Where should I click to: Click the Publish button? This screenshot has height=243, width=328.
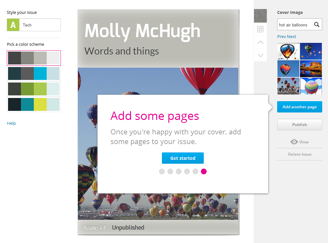[300, 124]
